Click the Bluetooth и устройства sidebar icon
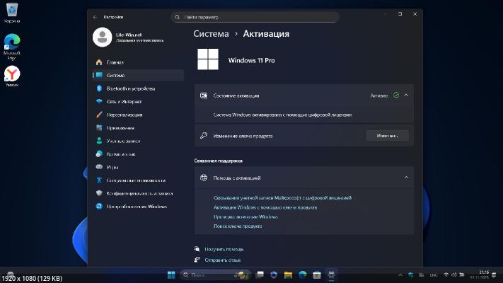 click(99, 88)
